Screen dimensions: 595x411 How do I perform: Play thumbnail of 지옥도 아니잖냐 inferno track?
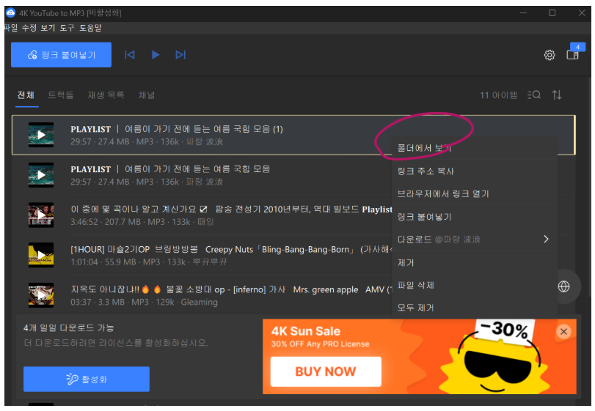click(x=41, y=295)
